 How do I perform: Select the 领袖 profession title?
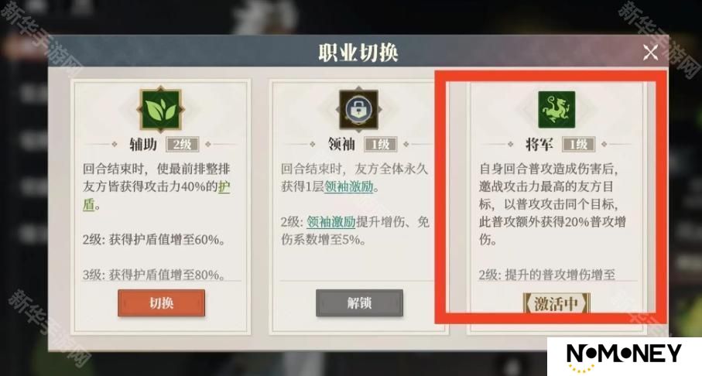pyautogui.click(x=341, y=144)
